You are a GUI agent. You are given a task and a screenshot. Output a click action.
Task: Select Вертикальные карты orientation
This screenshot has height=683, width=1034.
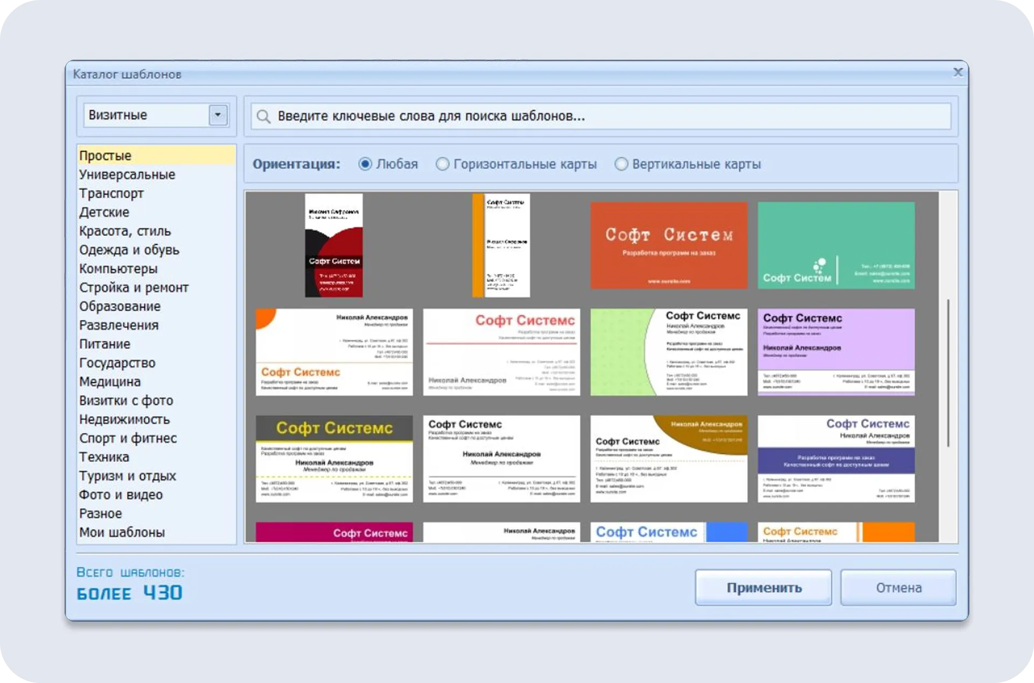point(621,164)
